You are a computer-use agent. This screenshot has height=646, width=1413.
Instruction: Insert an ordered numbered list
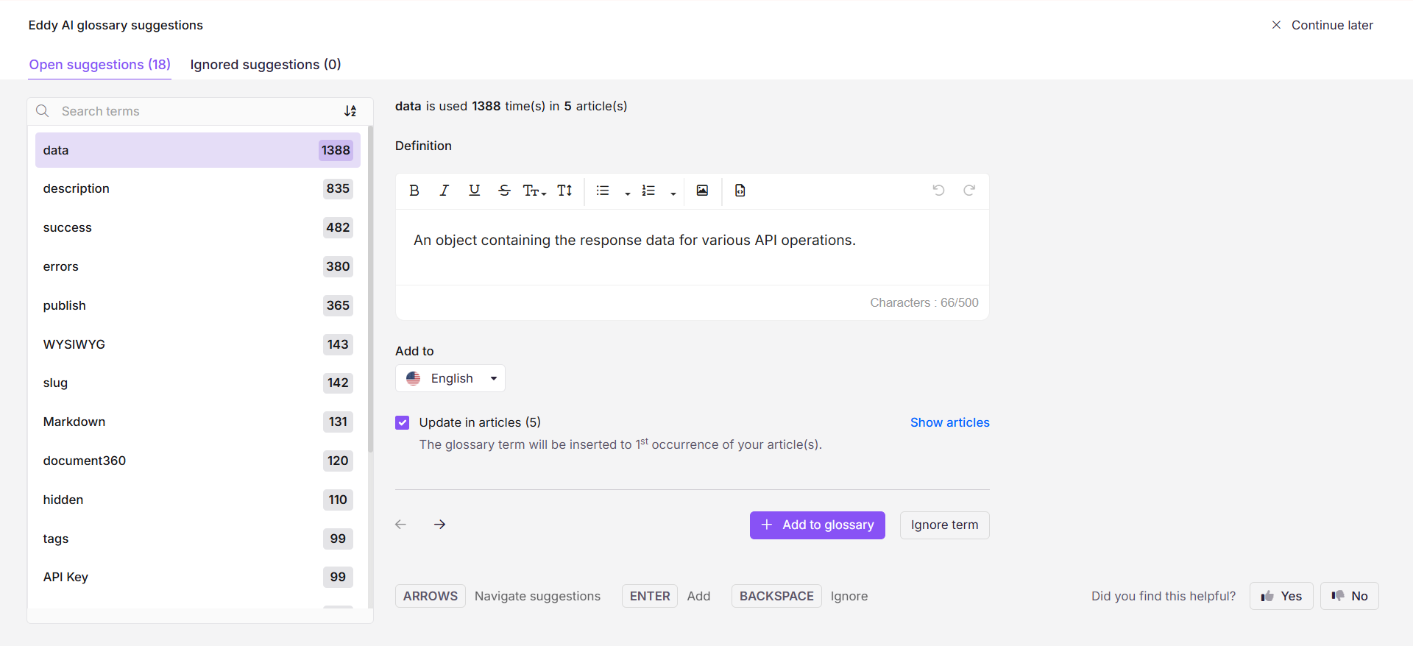click(x=648, y=191)
